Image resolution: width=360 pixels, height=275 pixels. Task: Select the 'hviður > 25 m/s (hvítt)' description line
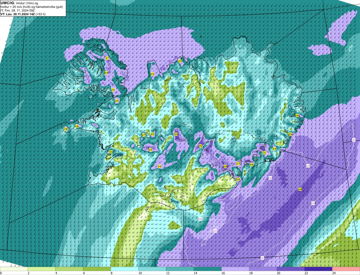32,7
